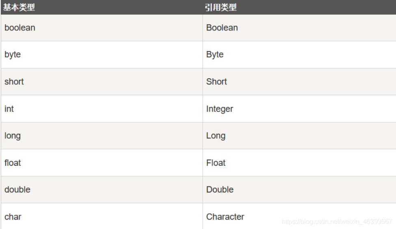Click the char cell
Image resolution: width=396 pixels, height=229 pixels.
pos(102,216)
